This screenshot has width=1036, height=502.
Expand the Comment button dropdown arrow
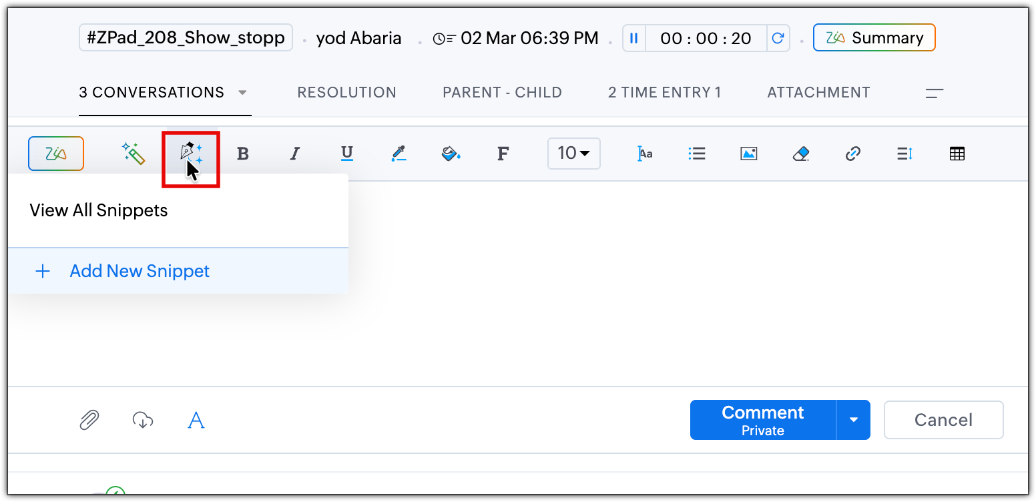(x=853, y=420)
